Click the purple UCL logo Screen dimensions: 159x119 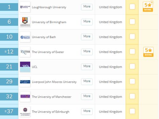tap(25, 67)
